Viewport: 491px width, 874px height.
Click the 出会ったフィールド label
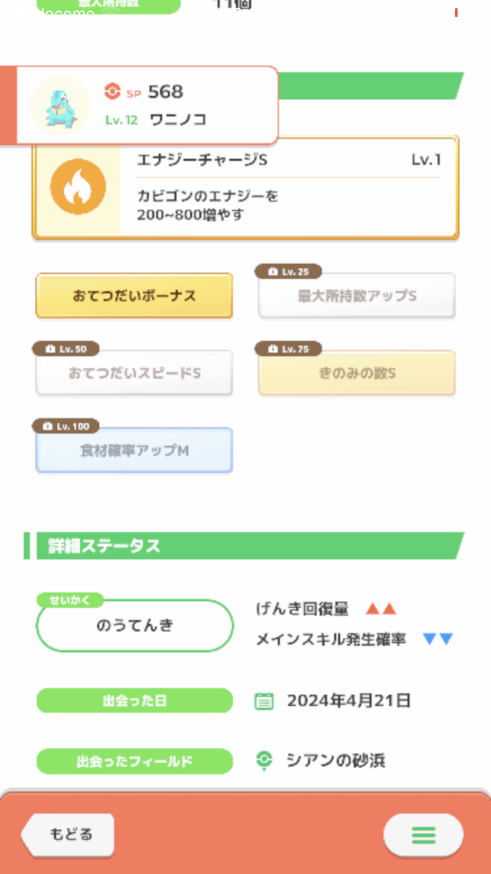134,761
